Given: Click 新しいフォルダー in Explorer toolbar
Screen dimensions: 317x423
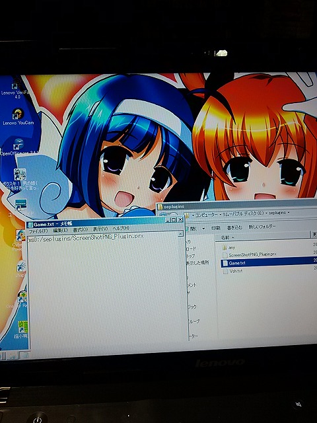Looking at the screenshot, I should (262, 227).
